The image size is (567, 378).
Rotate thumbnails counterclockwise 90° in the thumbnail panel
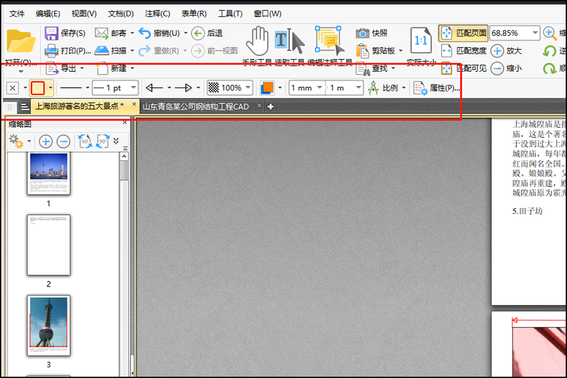tap(85, 141)
